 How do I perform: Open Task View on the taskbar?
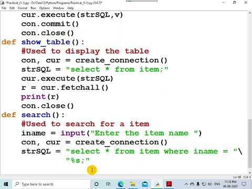click(x=108, y=184)
